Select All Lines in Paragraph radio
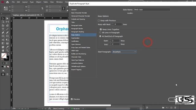196x110 pixels. 100,33
